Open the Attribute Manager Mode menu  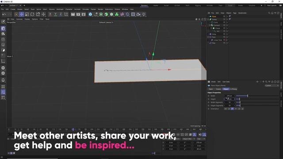pyautogui.click(x=213, y=82)
